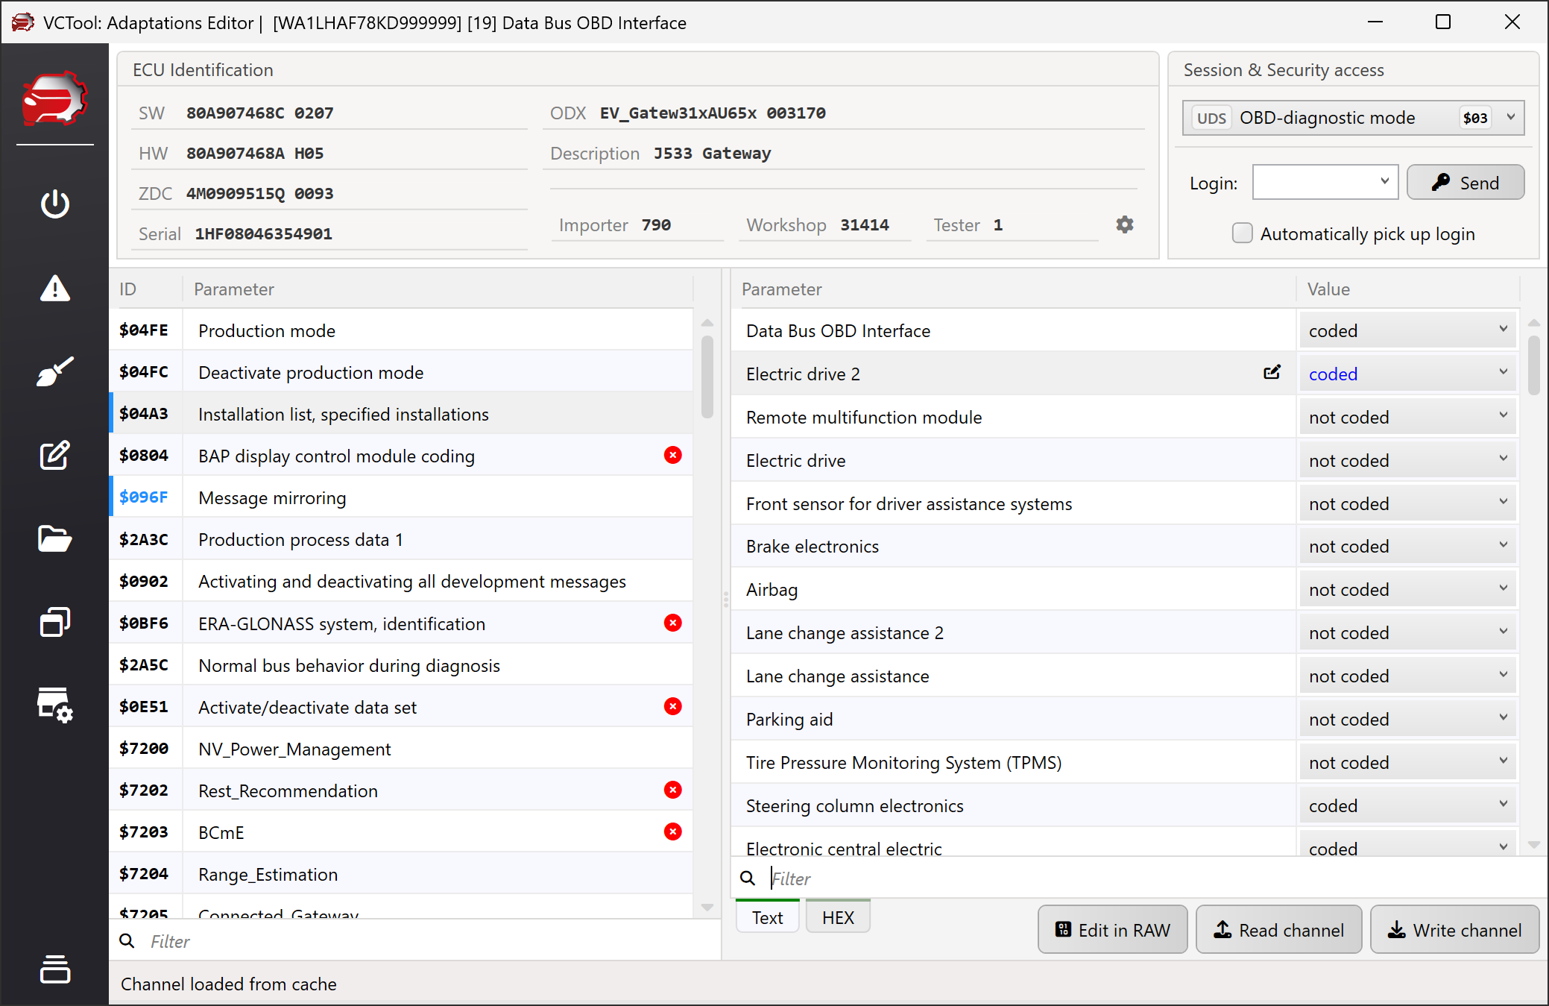
Task: Open ECU identification settings gear
Action: coord(1125,224)
